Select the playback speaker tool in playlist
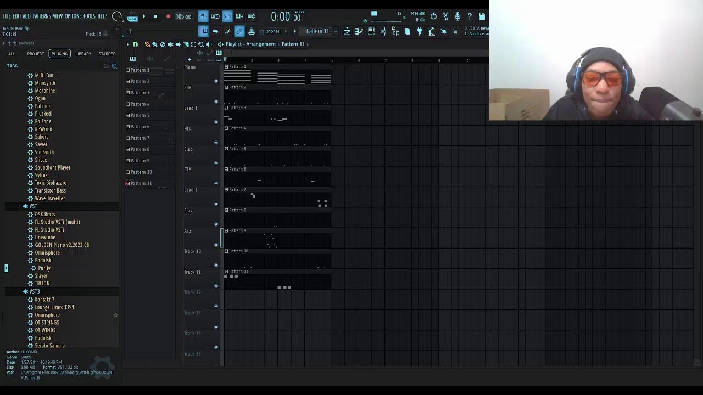 [209, 44]
